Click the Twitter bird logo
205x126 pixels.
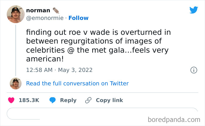click(194, 10)
